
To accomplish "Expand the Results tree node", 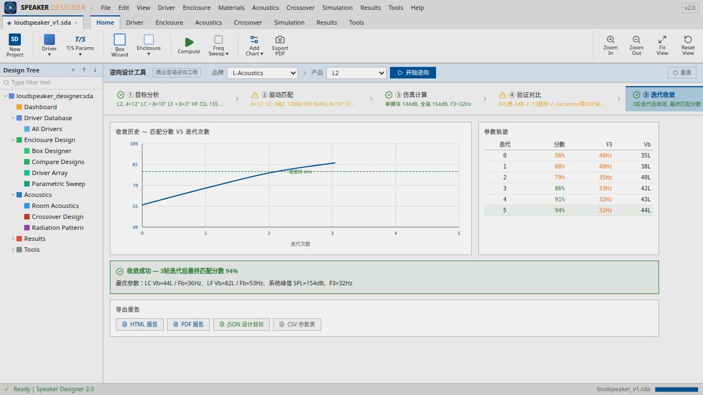I will [x=13, y=239].
